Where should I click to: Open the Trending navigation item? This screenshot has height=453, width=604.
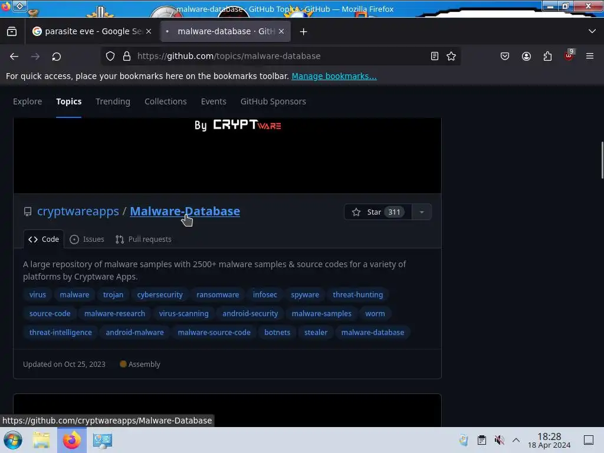click(x=113, y=101)
